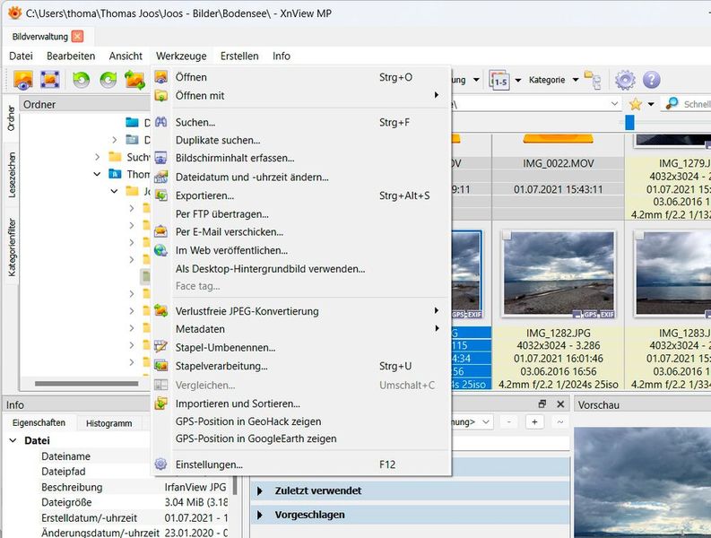Collapse the Thom folder tree node
This screenshot has height=538, width=711.
click(97, 174)
